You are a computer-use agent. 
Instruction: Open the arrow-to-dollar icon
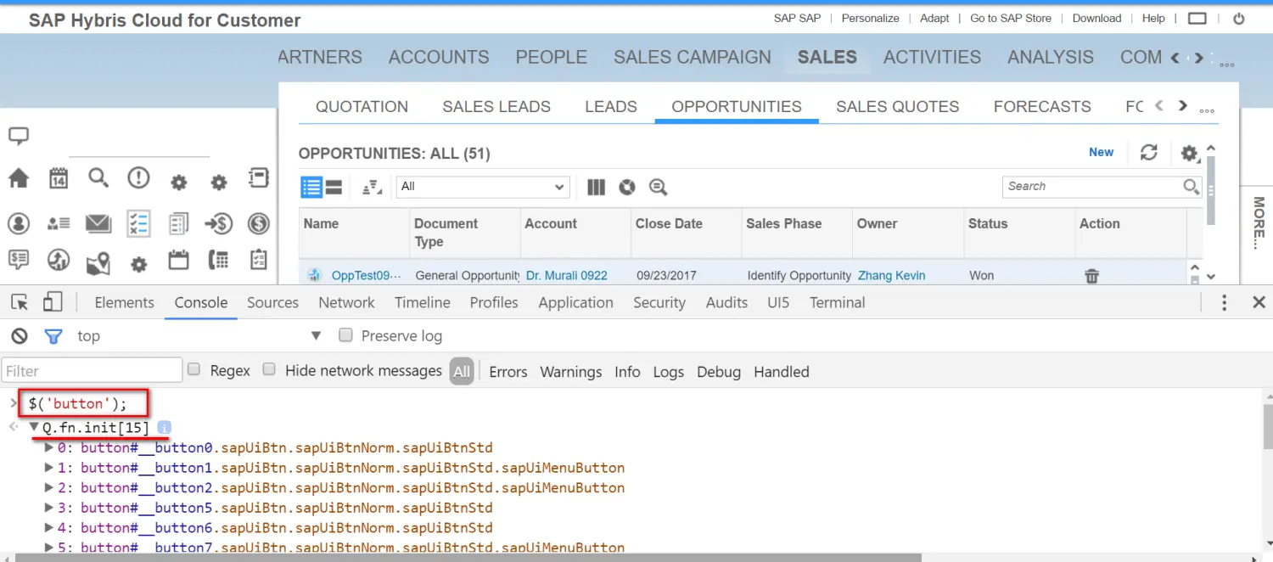(218, 223)
